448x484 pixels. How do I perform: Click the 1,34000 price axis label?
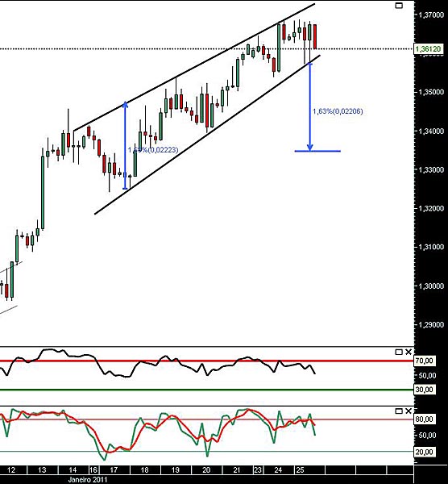432,131
